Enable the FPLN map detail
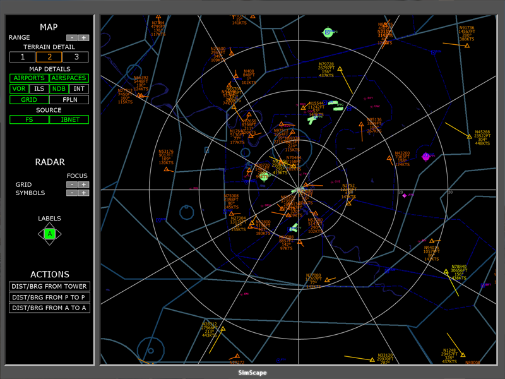 pos(69,100)
